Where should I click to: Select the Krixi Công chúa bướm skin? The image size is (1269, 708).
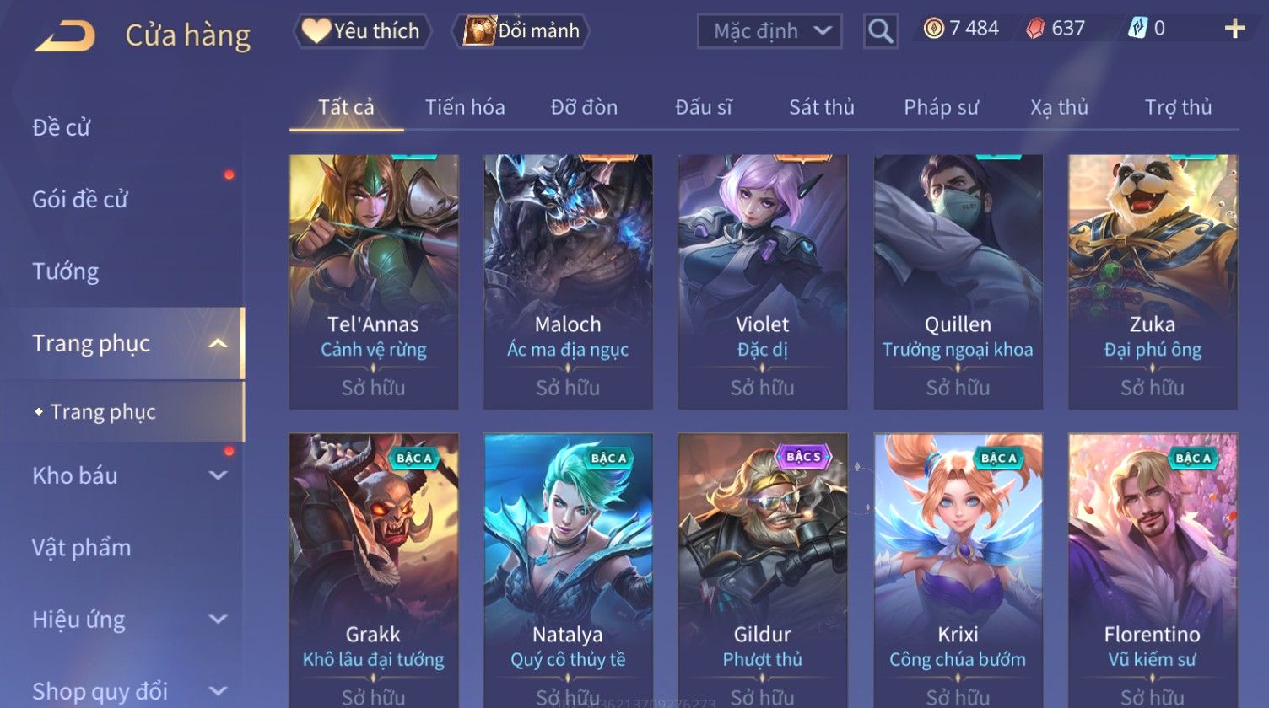958,571
